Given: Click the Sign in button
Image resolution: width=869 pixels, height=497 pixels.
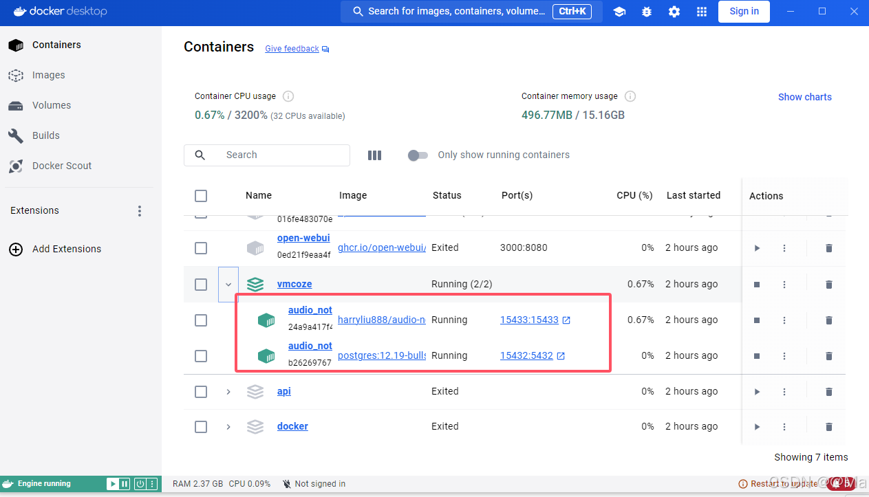Looking at the screenshot, I should (744, 12).
